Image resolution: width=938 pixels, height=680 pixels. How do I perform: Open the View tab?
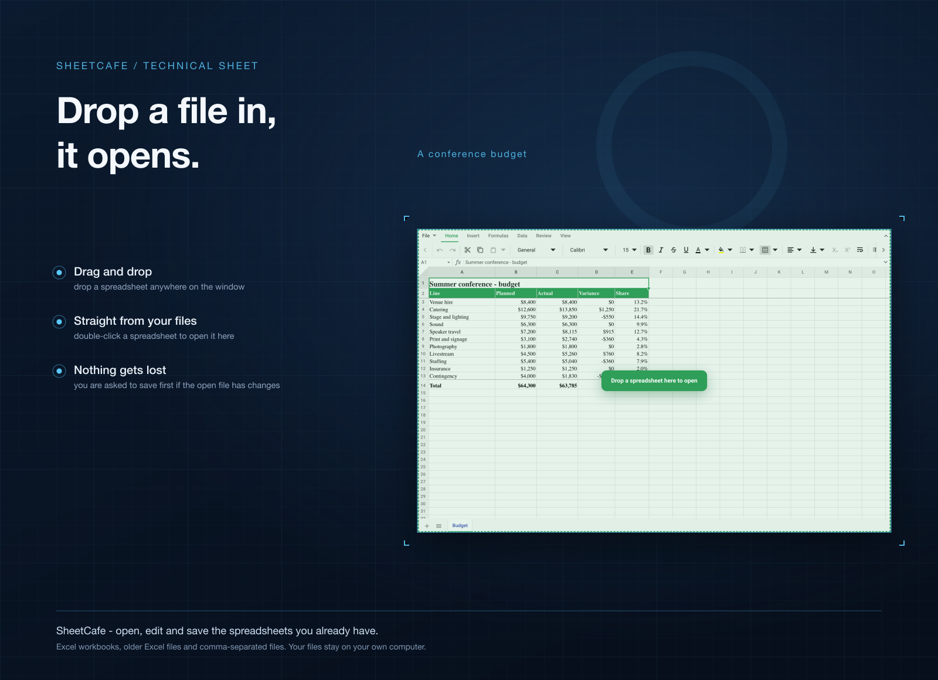point(565,236)
